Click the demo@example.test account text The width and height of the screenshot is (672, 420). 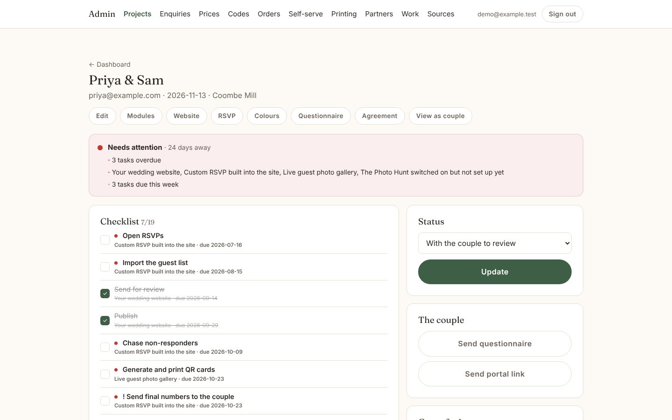click(507, 14)
